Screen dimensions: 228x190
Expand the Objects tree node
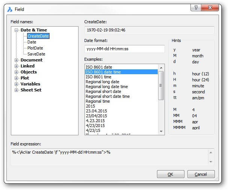pos(17,72)
